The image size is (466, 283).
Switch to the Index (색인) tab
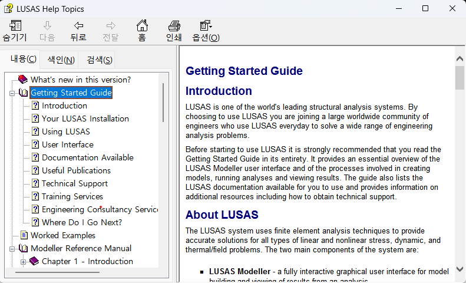[61, 60]
